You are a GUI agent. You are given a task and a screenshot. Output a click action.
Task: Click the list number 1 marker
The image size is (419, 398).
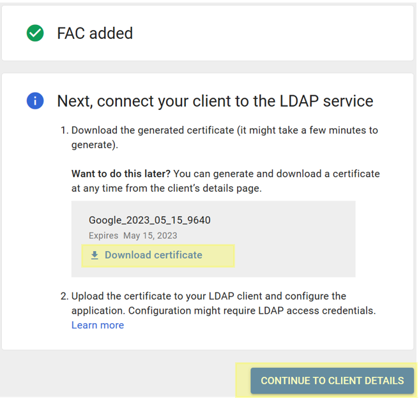64,130
